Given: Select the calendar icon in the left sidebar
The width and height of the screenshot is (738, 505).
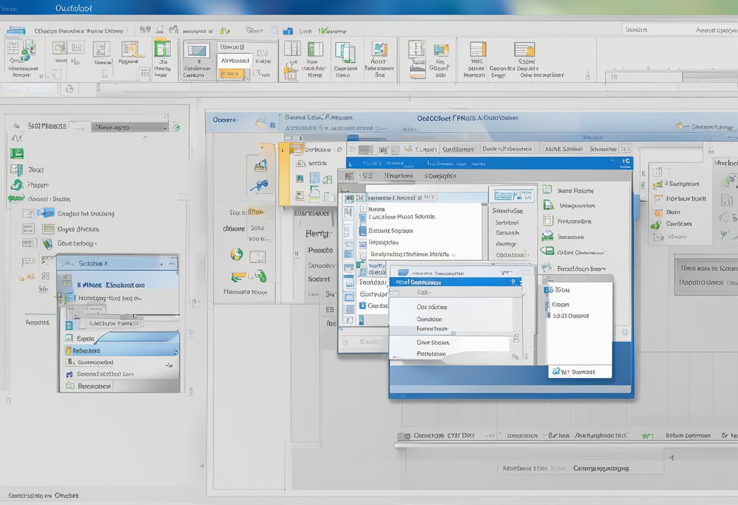Looking at the screenshot, I should tap(16, 153).
